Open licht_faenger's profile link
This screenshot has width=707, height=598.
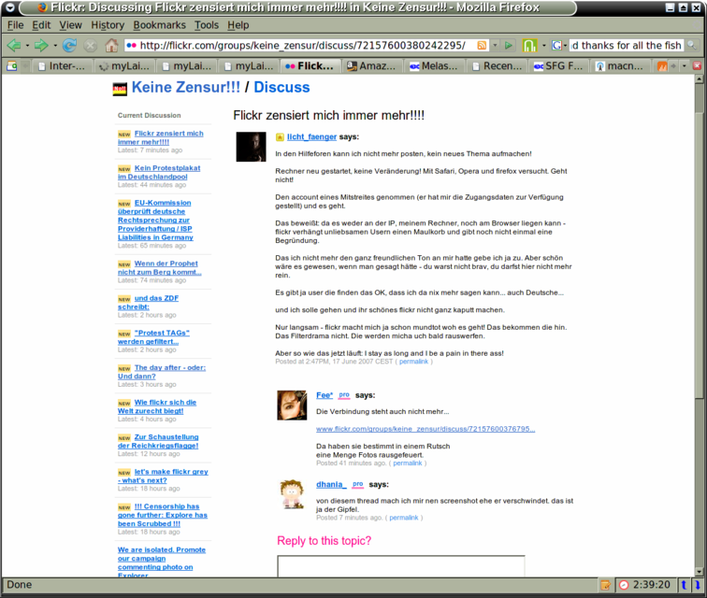311,137
